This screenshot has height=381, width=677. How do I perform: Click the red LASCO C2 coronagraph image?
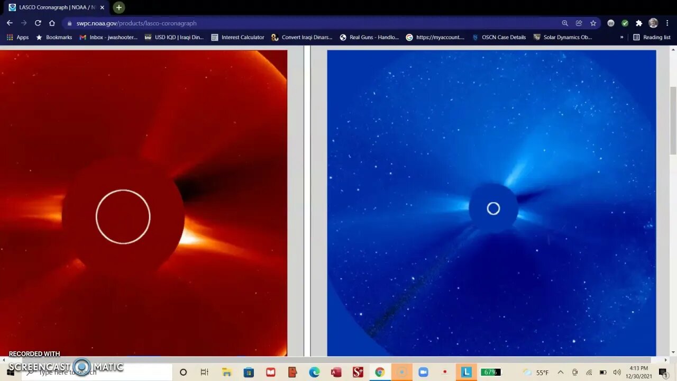(143, 203)
